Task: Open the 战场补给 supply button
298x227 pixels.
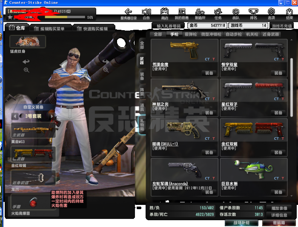Action: click(241, 223)
